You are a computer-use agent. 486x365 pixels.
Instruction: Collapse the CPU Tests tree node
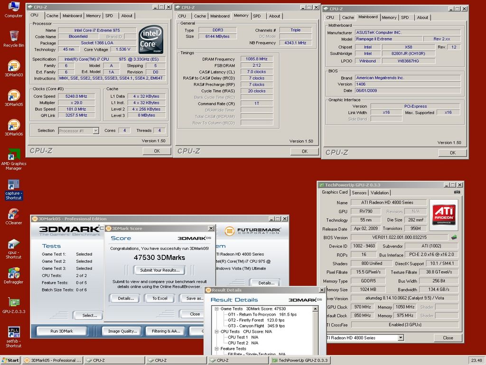(217, 331)
